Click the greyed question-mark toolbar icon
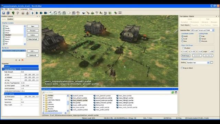Screen dimensions: 220x124 [x=18, y=13]
